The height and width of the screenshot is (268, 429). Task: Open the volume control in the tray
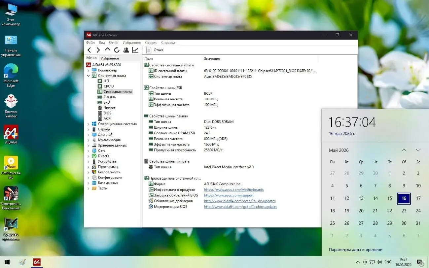(x=379, y=262)
